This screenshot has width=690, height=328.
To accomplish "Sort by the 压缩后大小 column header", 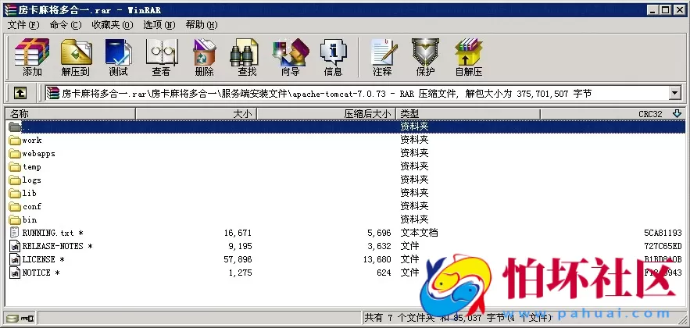I will 326,113.
